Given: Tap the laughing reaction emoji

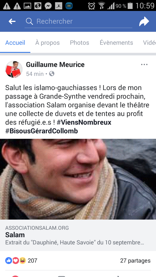Looking at the screenshot, I should click(23, 261).
